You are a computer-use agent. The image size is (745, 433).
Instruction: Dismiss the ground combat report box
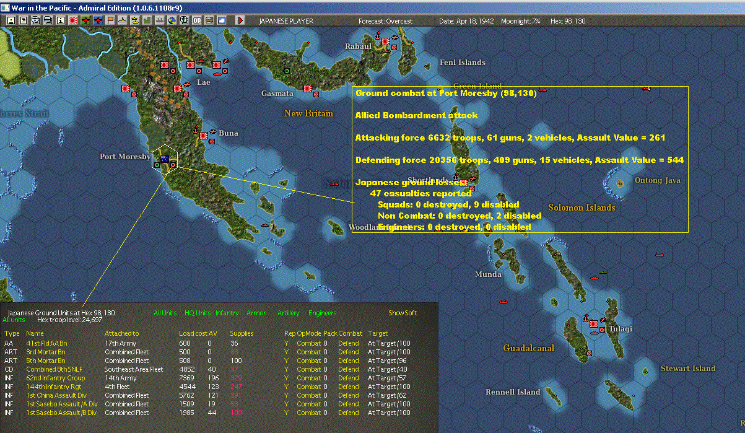pyautogui.click(x=520, y=160)
